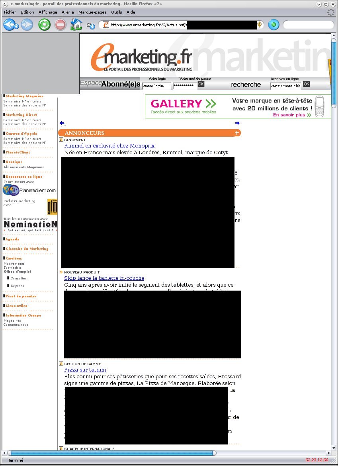Click OK button next to password field
The image size is (338, 466).
coord(201,84)
